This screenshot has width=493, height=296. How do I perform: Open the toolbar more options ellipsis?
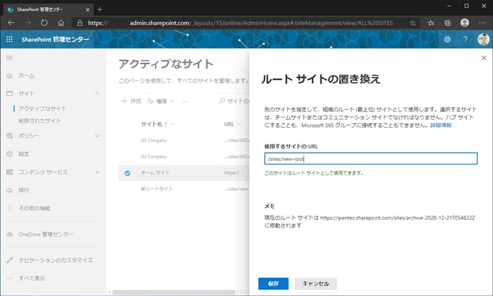pos(185,102)
